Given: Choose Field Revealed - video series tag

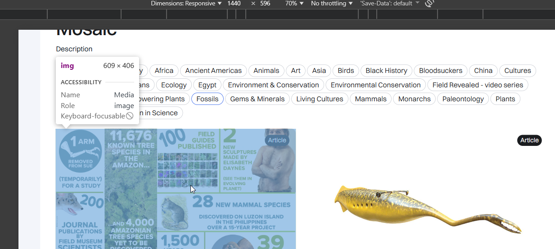Looking at the screenshot, I should [478, 85].
